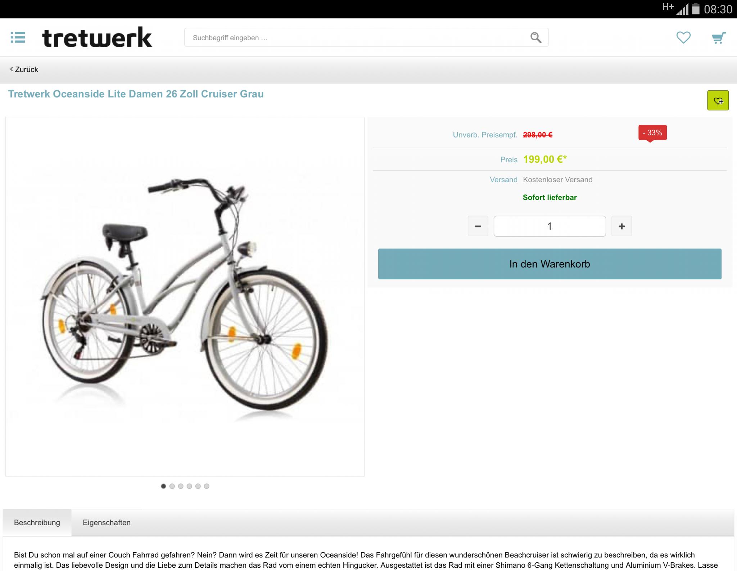Open the wishlist heart icon in header
This screenshot has height=571, width=737.
pyautogui.click(x=683, y=37)
